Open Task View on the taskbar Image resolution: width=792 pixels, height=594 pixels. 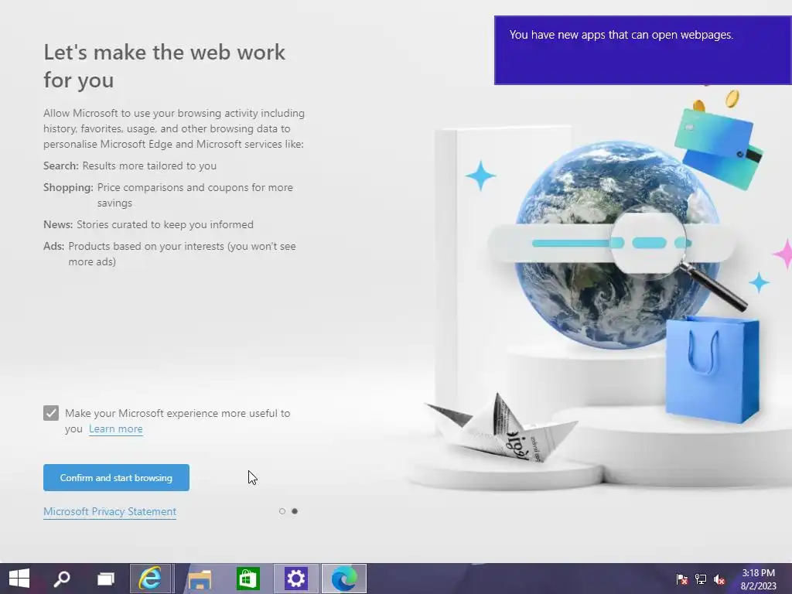point(106,579)
